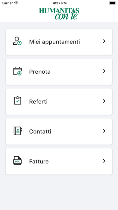This screenshot has width=118, height=210.
Task: Open the Fatture text entry
Action: pyautogui.click(x=39, y=161)
